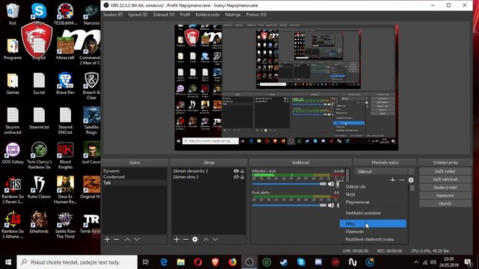Image resolution: width=479 pixels, height=269 pixels.
Task: Open Windows Start menu
Action: (x=8, y=262)
